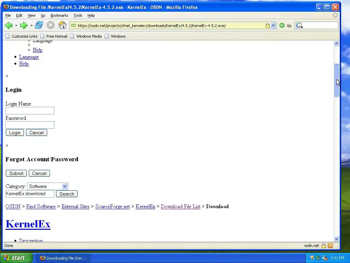Open the Go menu
The image size is (350, 263).
click(43, 15)
